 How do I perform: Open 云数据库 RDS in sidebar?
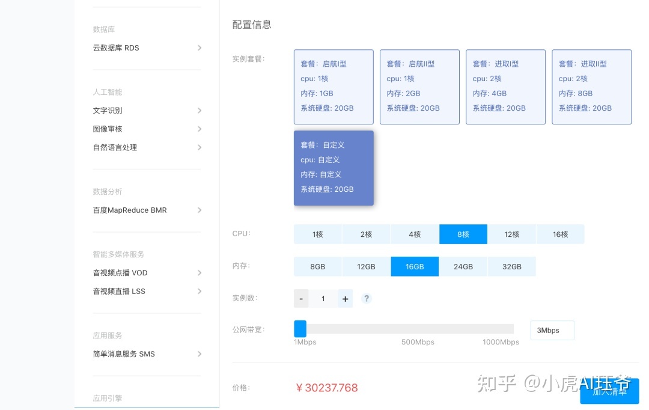pyautogui.click(x=116, y=47)
